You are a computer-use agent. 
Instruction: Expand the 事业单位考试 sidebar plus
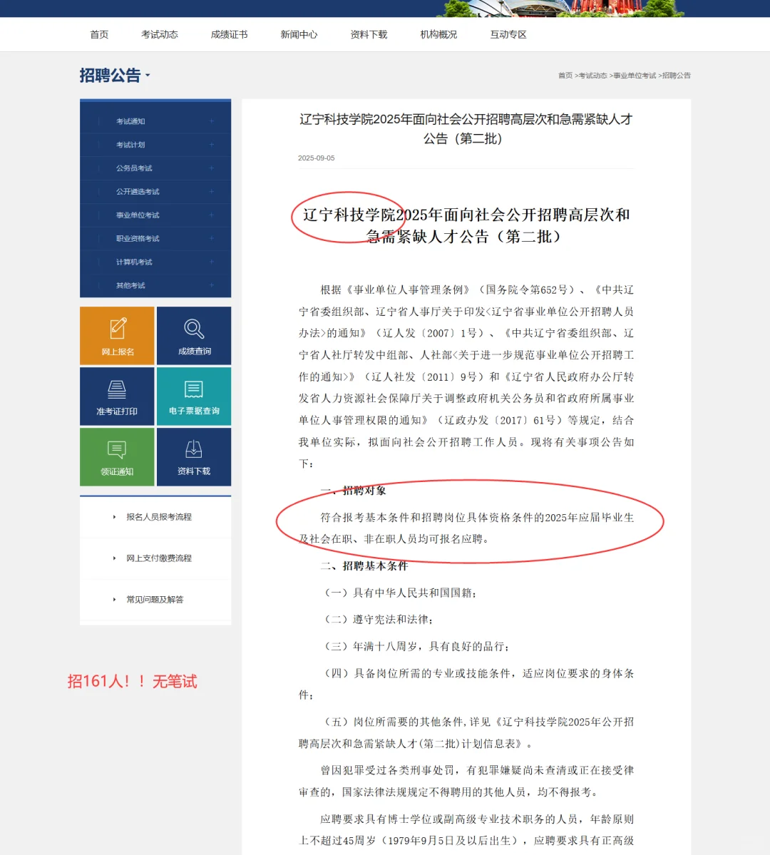pos(212,215)
